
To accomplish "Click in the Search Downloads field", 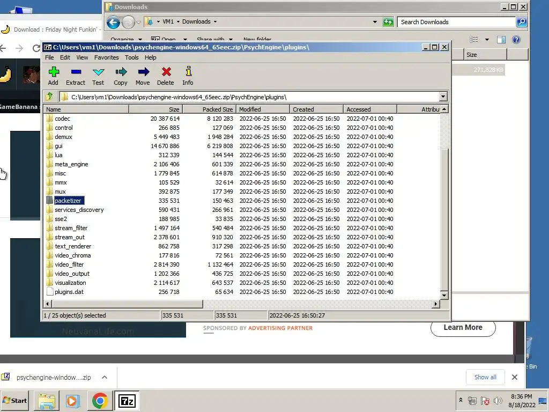I will coord(457,22).
